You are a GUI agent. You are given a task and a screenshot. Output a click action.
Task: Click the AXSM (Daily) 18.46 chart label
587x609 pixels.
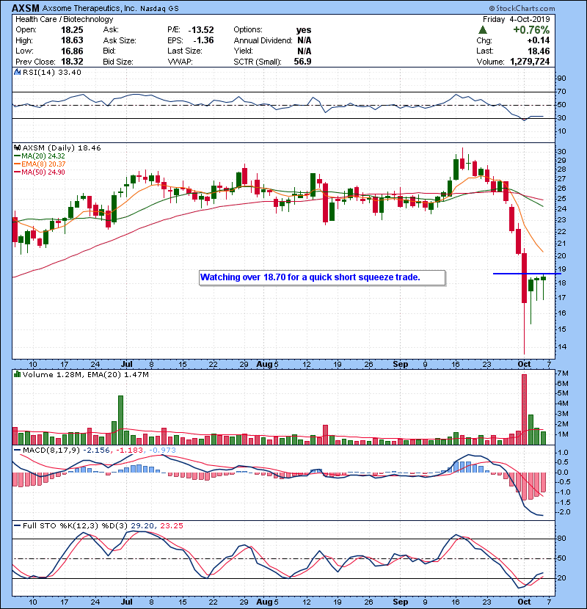point(62,147)
